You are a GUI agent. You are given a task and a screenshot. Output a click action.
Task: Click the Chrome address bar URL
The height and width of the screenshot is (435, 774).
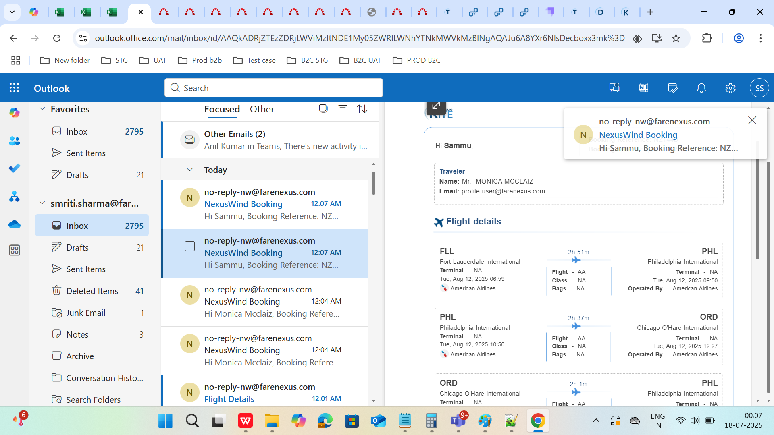(x=360, y=38)
